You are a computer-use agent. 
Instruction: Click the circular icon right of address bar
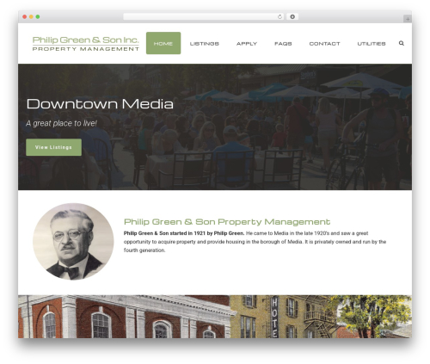pos(292,16)
